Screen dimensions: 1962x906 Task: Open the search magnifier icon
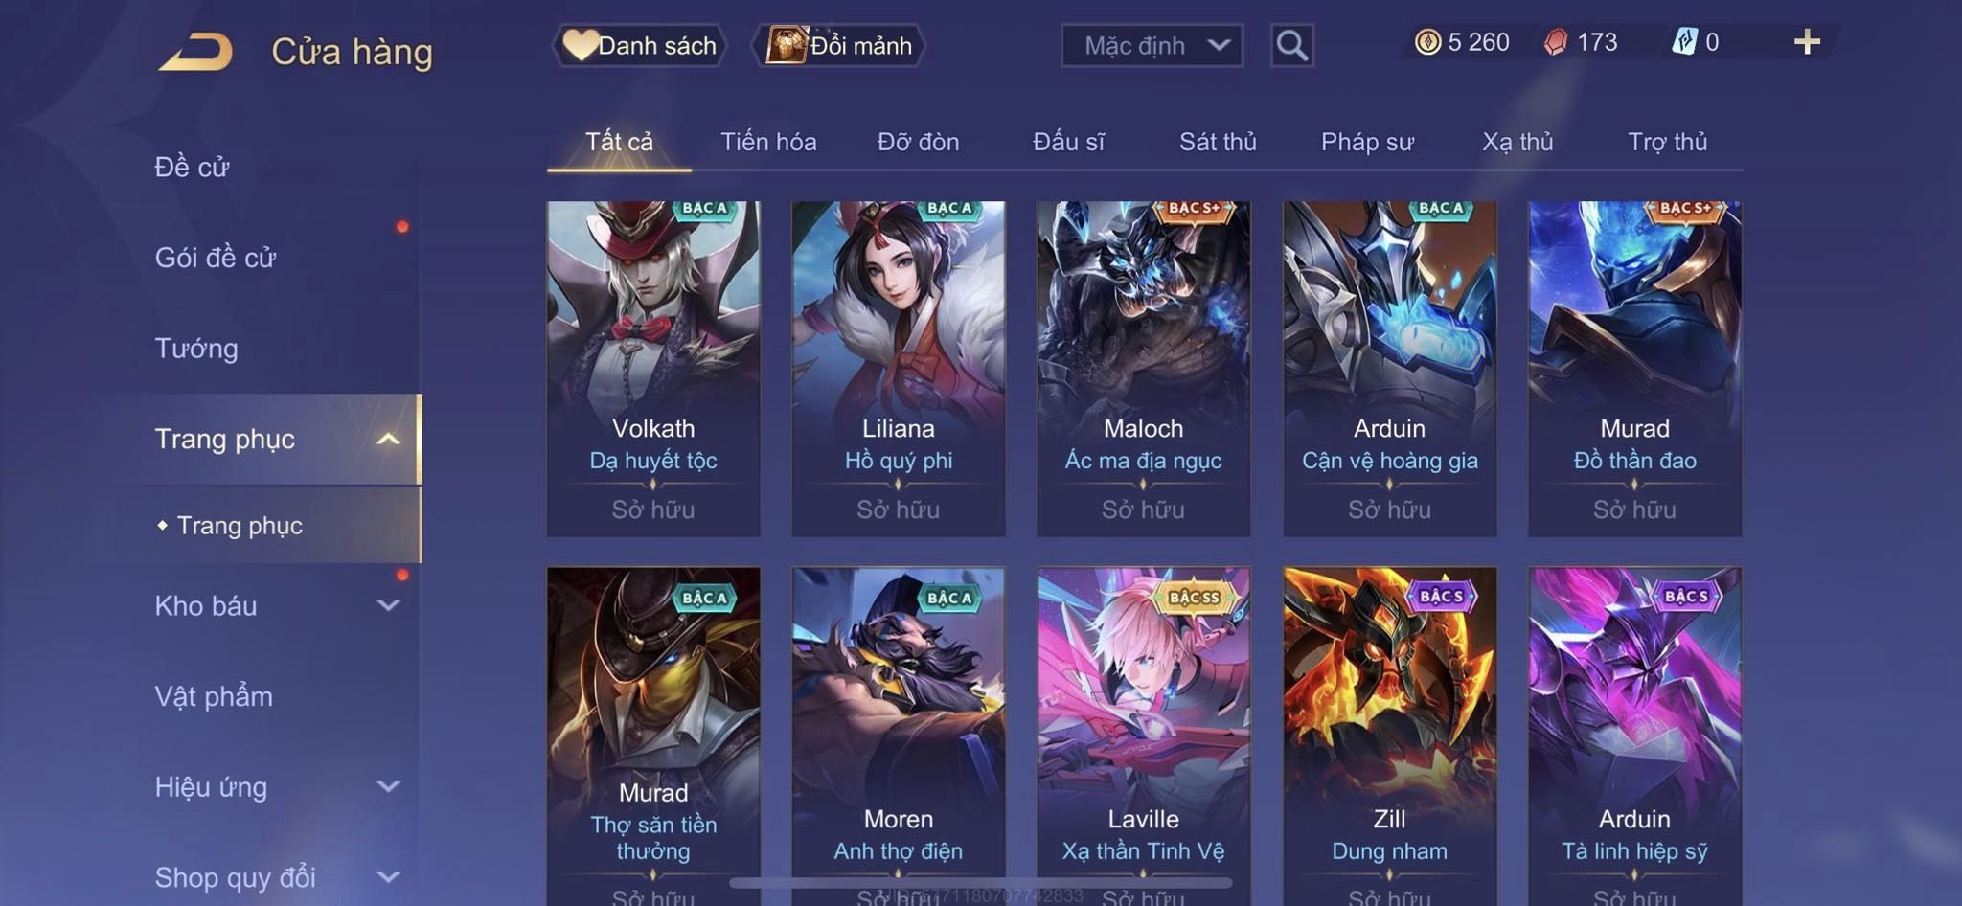[1291, 45]
